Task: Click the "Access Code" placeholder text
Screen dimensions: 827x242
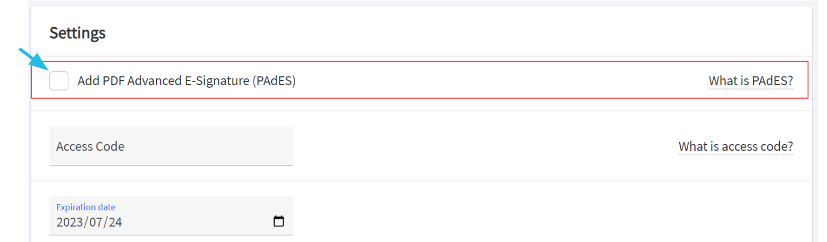Action: click(90, 146)
